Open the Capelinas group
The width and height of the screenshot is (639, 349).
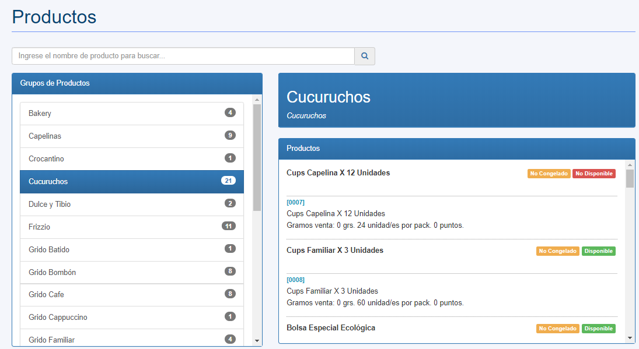point(132,136)
